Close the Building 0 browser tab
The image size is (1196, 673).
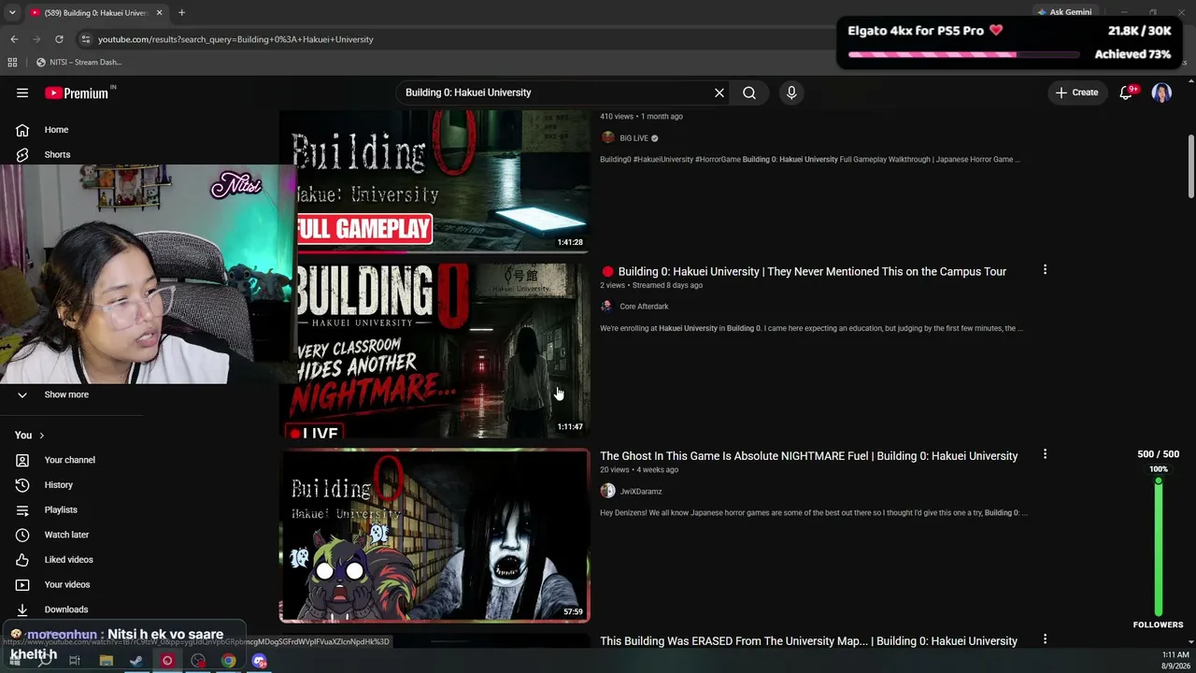coord(160,13)
